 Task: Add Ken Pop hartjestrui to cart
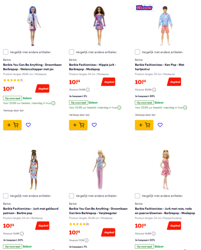[x=144, y=125]
